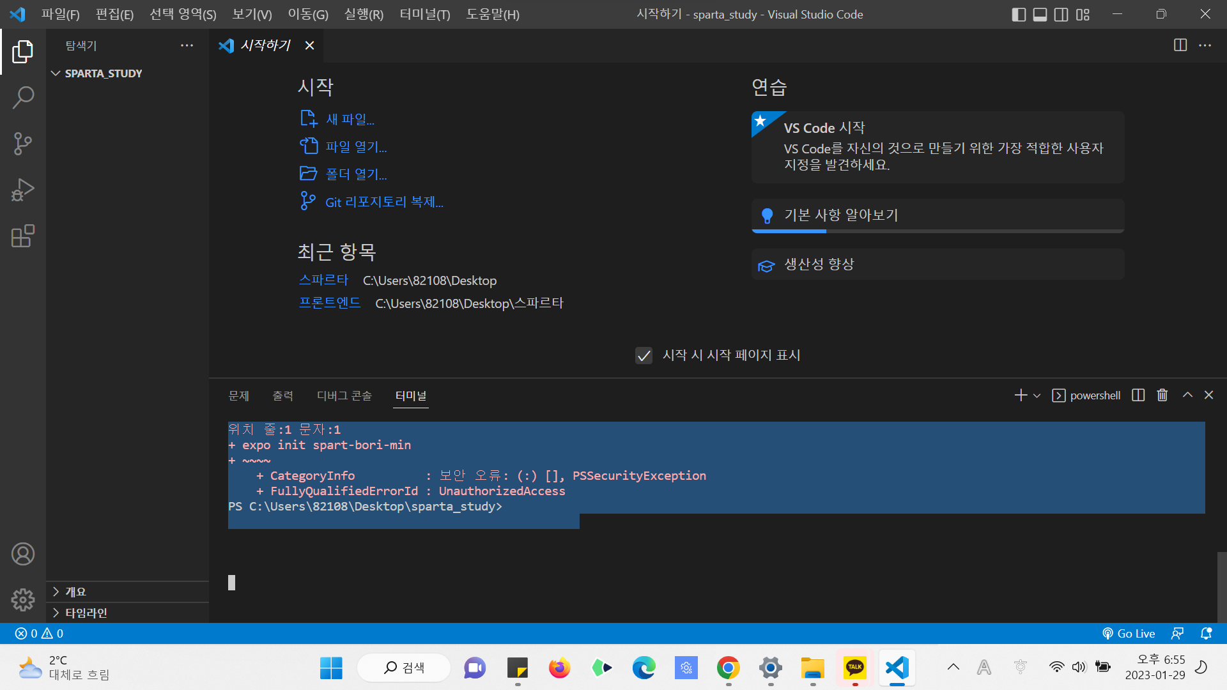
Task: Open recent item 스파르타
Action: pyautogui.click(x=324, y=280)
